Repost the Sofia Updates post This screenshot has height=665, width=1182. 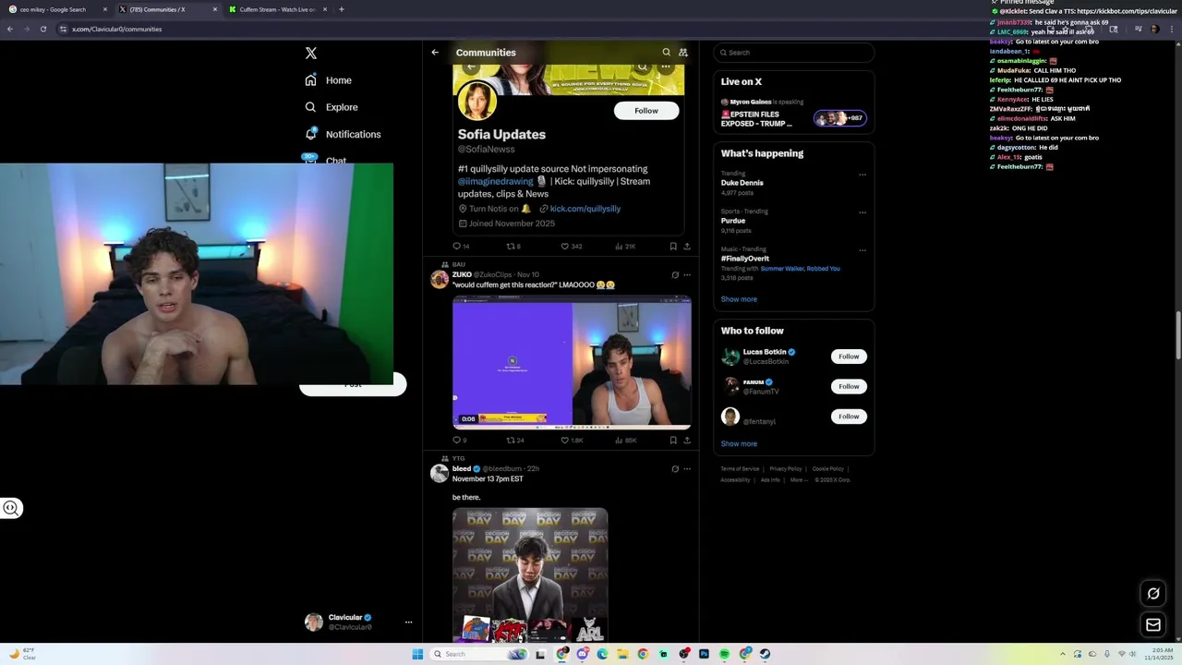click(513, 247)
